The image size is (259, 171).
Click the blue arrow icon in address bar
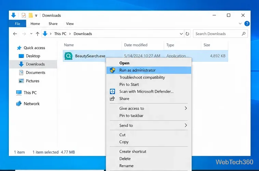[45, 34]
